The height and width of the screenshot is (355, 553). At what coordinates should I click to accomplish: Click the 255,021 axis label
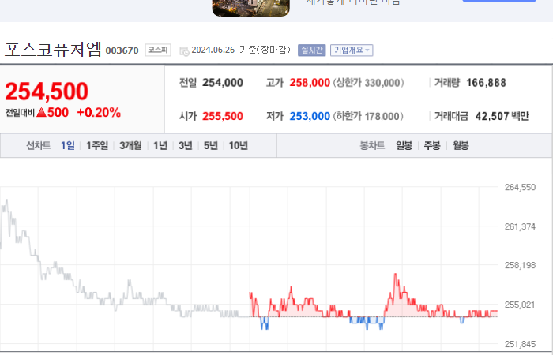coord(520,305)
